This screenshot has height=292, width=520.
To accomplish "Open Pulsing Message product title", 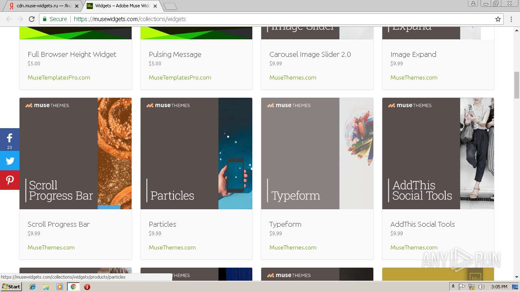I will tap(175, 54).
